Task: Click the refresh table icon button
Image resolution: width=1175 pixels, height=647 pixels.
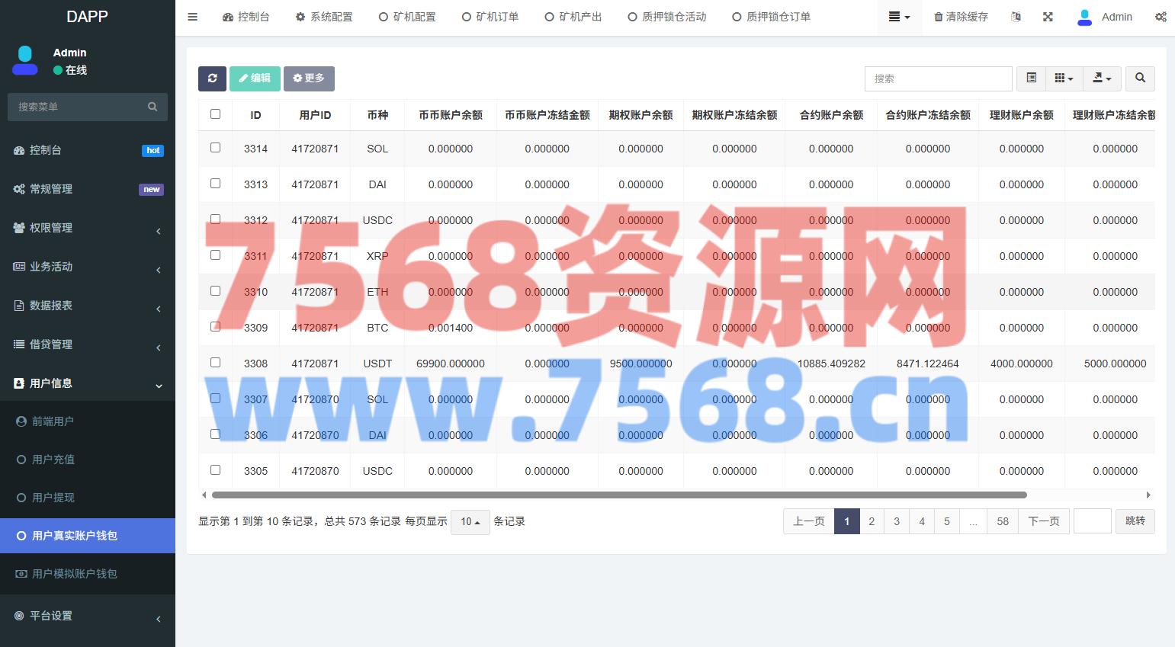Action: tap(212, 78)
